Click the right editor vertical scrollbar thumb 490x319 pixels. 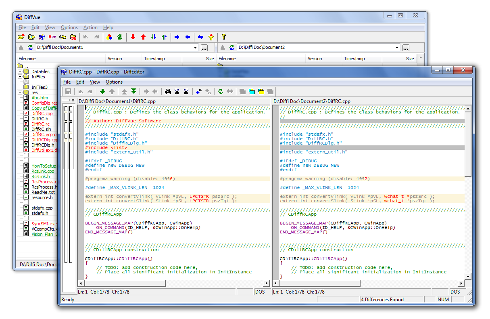click(x=468, y=144)
